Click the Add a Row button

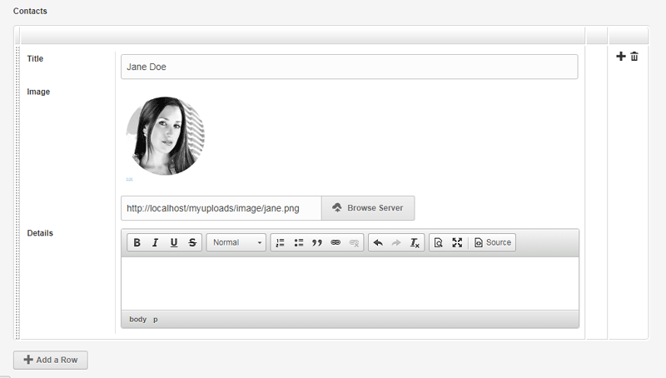pos(51,360)
